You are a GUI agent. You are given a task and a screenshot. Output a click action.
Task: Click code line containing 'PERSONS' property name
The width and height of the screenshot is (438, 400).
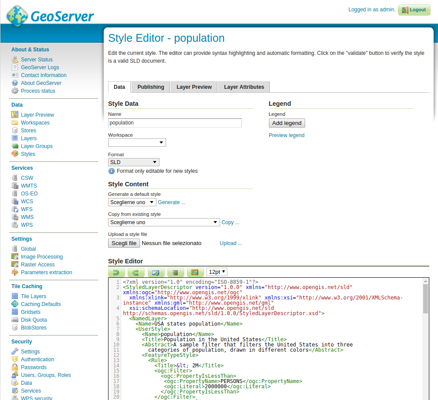coord(233,381)
